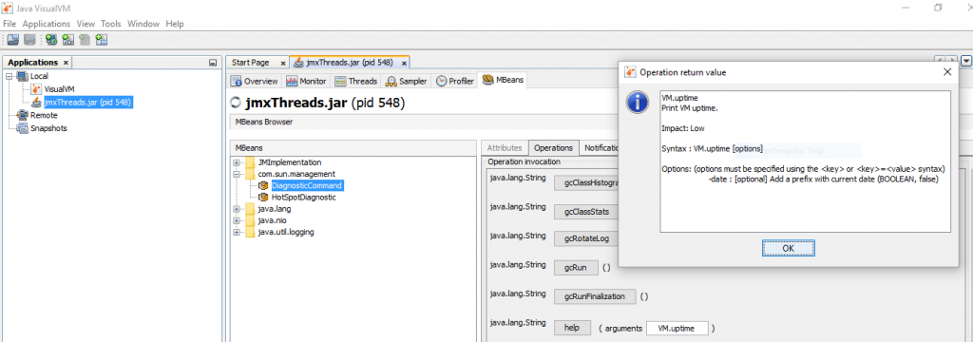The height and width of the screenshot is (342, 973).
Task: Click the Snapshots icon in Applications tree
Action: (23, 128)
